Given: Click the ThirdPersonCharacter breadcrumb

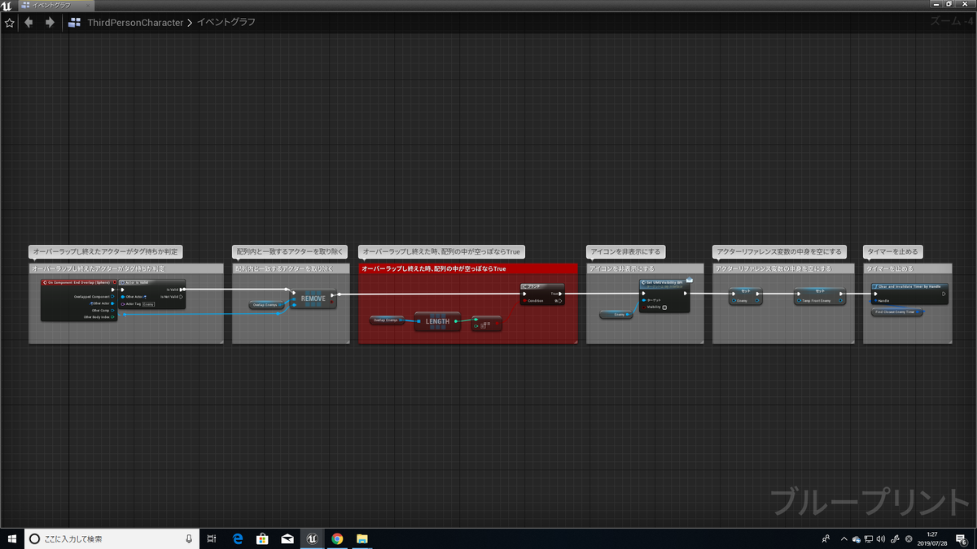Looking at the screenshot, I should (x=135, y=22).
